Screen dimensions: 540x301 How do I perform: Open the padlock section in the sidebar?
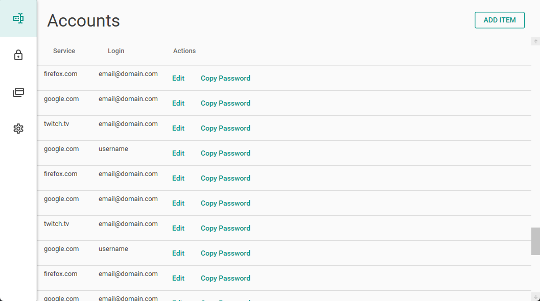18,55
